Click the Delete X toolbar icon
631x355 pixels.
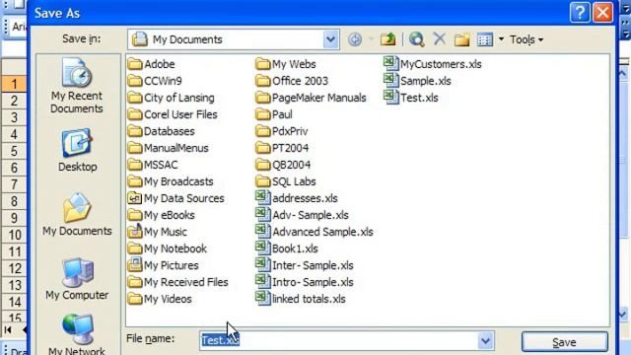click(440, 39)
